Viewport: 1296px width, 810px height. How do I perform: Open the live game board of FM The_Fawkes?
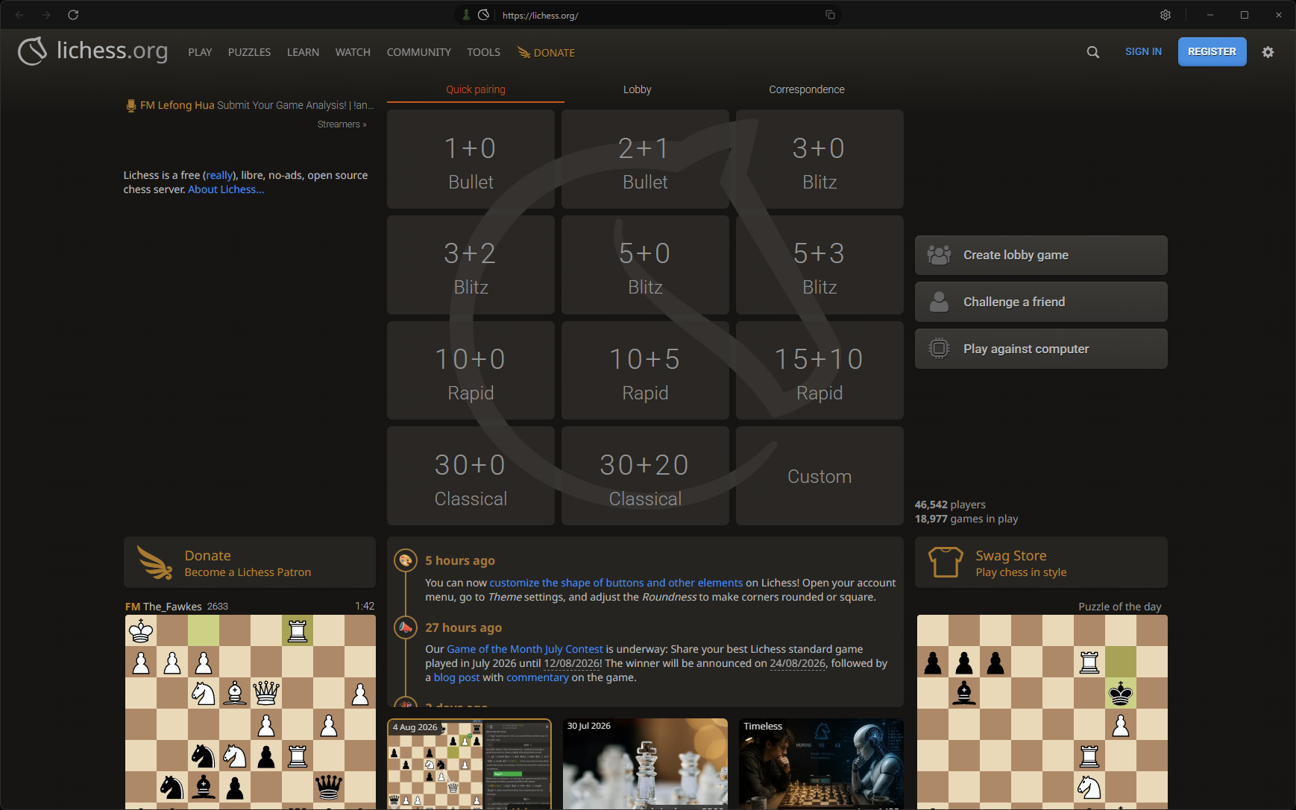coord(251,712)
